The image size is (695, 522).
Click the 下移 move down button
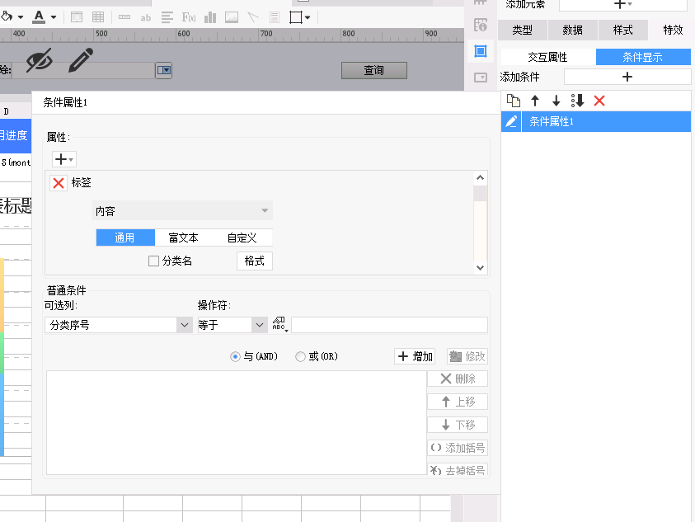click(x=458, y=425)
